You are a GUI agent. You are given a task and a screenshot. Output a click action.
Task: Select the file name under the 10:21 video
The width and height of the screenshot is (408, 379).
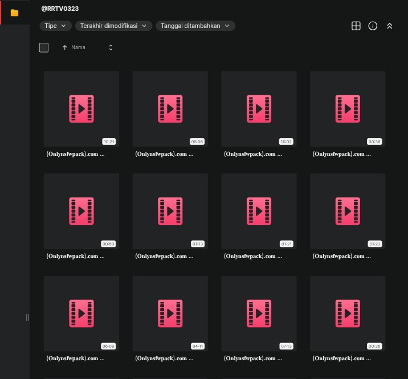pyautogui.click(x=75, y=154)
